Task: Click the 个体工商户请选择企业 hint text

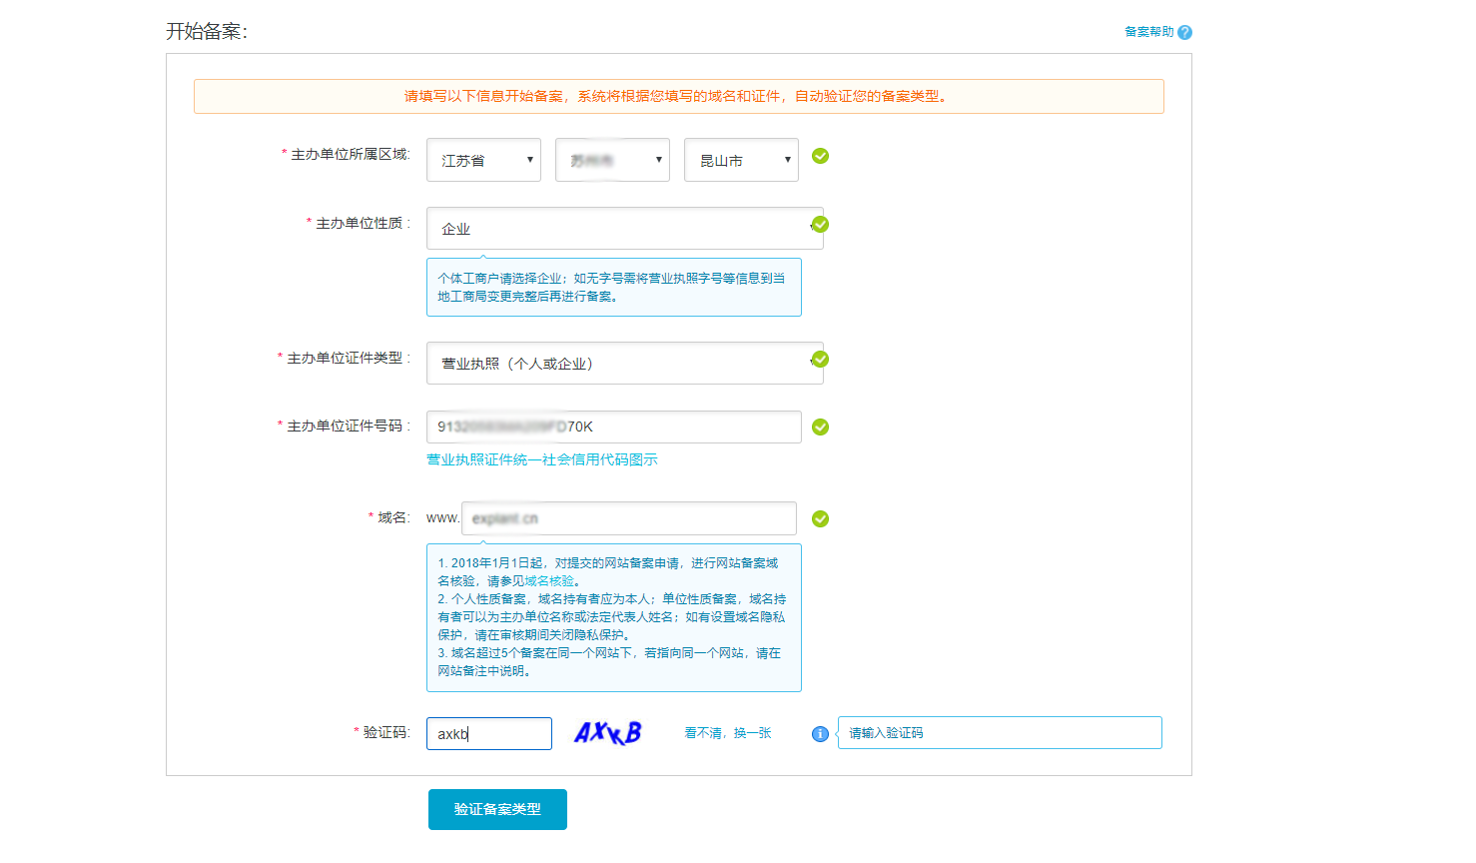Action: point(613,287)
